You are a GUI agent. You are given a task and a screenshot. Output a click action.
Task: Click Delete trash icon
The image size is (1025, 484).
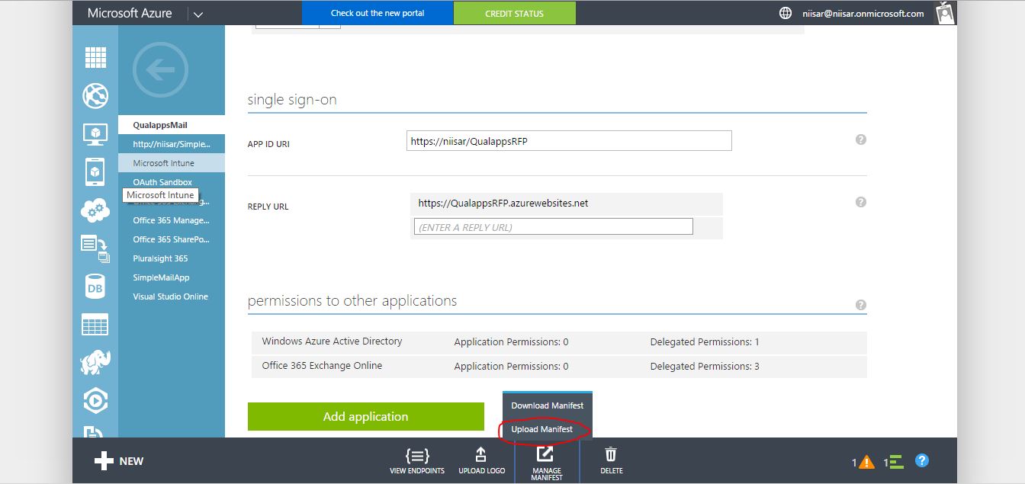point(611,461)
